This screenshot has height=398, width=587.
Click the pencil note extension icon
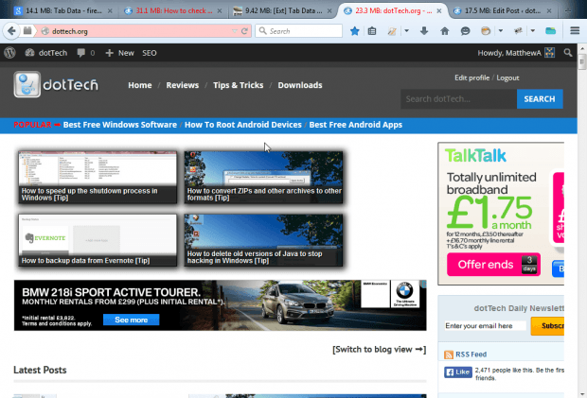point(392,31)
